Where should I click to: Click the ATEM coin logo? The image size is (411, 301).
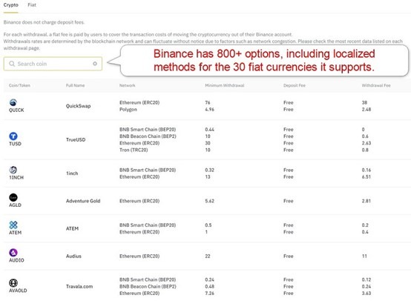pos(13,225)
